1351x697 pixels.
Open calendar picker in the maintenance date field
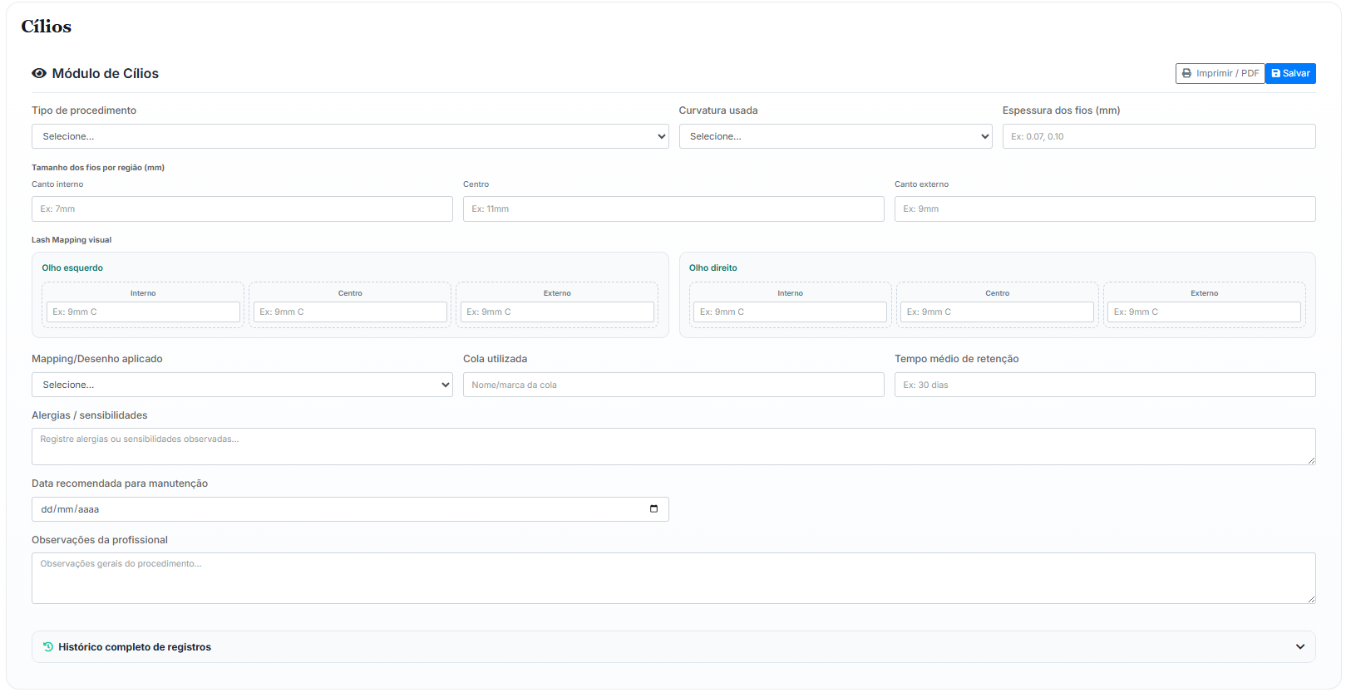tap(653, 508)
